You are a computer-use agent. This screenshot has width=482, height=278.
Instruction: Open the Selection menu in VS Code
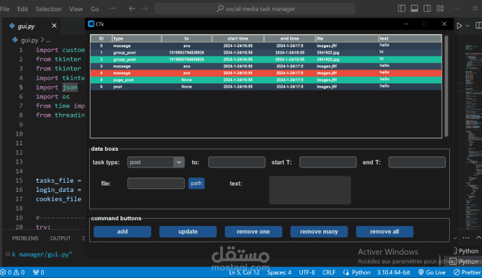click(x=49, y=9)
